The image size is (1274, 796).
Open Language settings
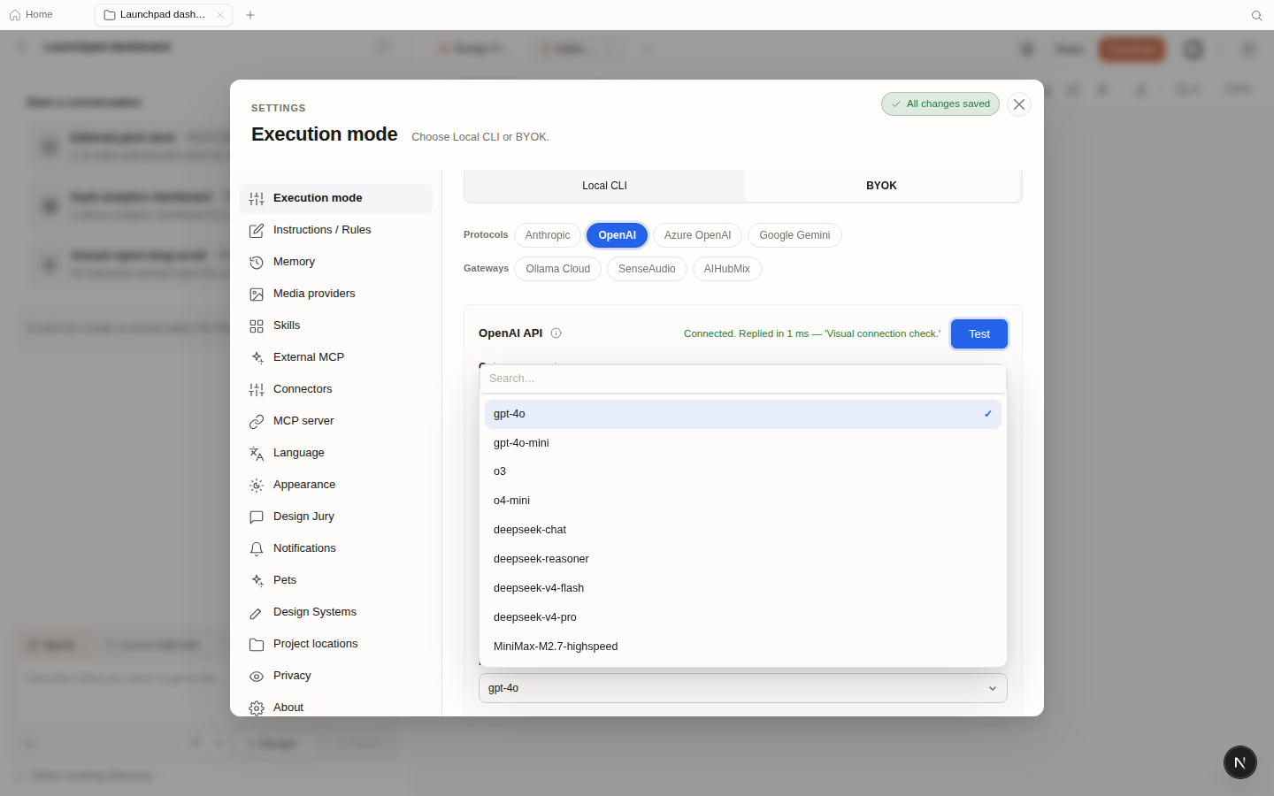point(335,453)
